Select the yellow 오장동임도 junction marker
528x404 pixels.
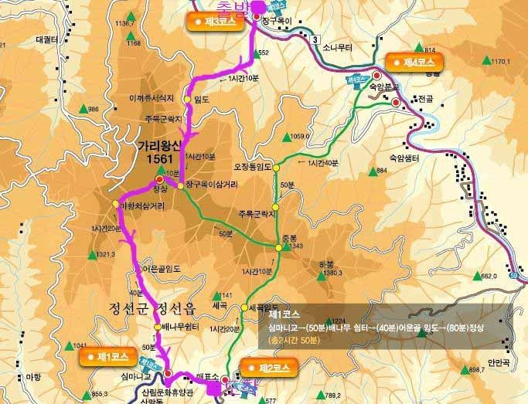(x=276, y=168)
